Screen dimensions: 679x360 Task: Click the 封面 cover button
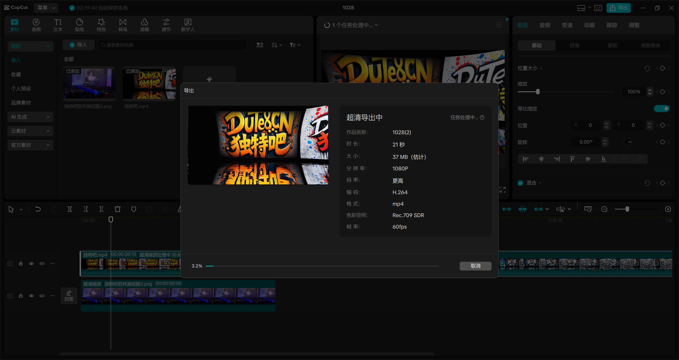[69, 296]
